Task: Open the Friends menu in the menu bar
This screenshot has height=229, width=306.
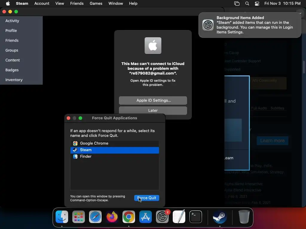Action: [77, 3]
